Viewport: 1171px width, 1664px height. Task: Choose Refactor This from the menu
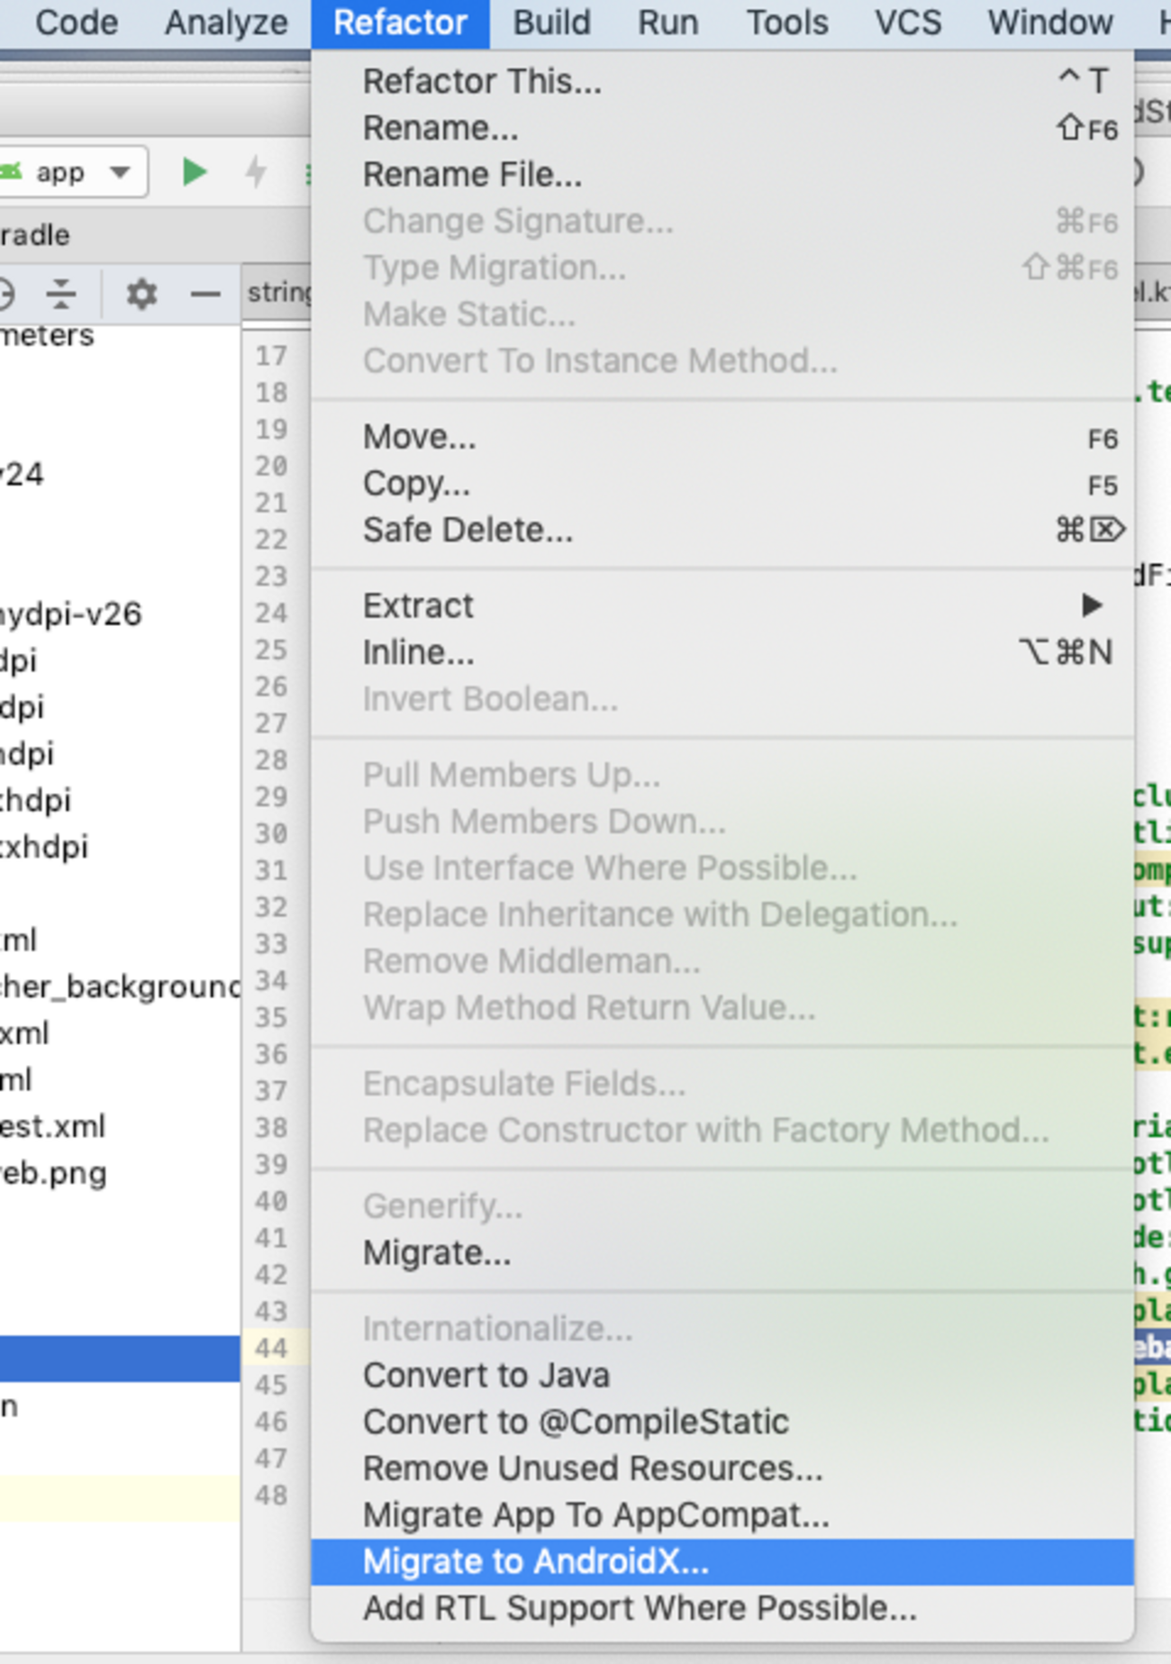click(482, 81)
